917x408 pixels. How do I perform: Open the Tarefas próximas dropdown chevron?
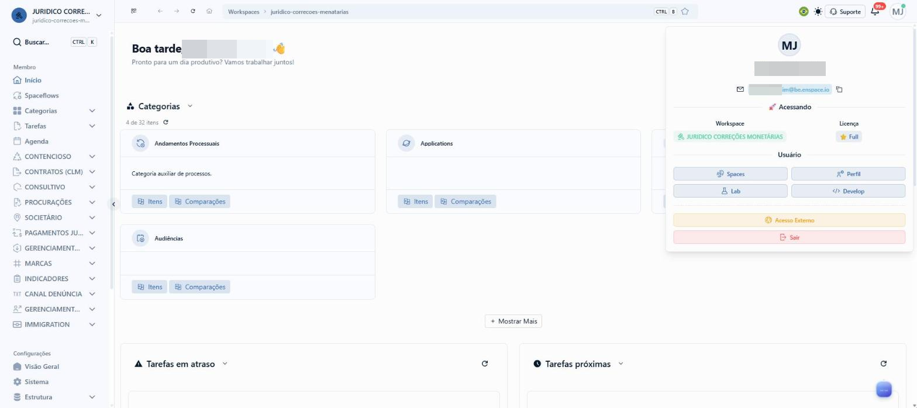pos(620,364)
